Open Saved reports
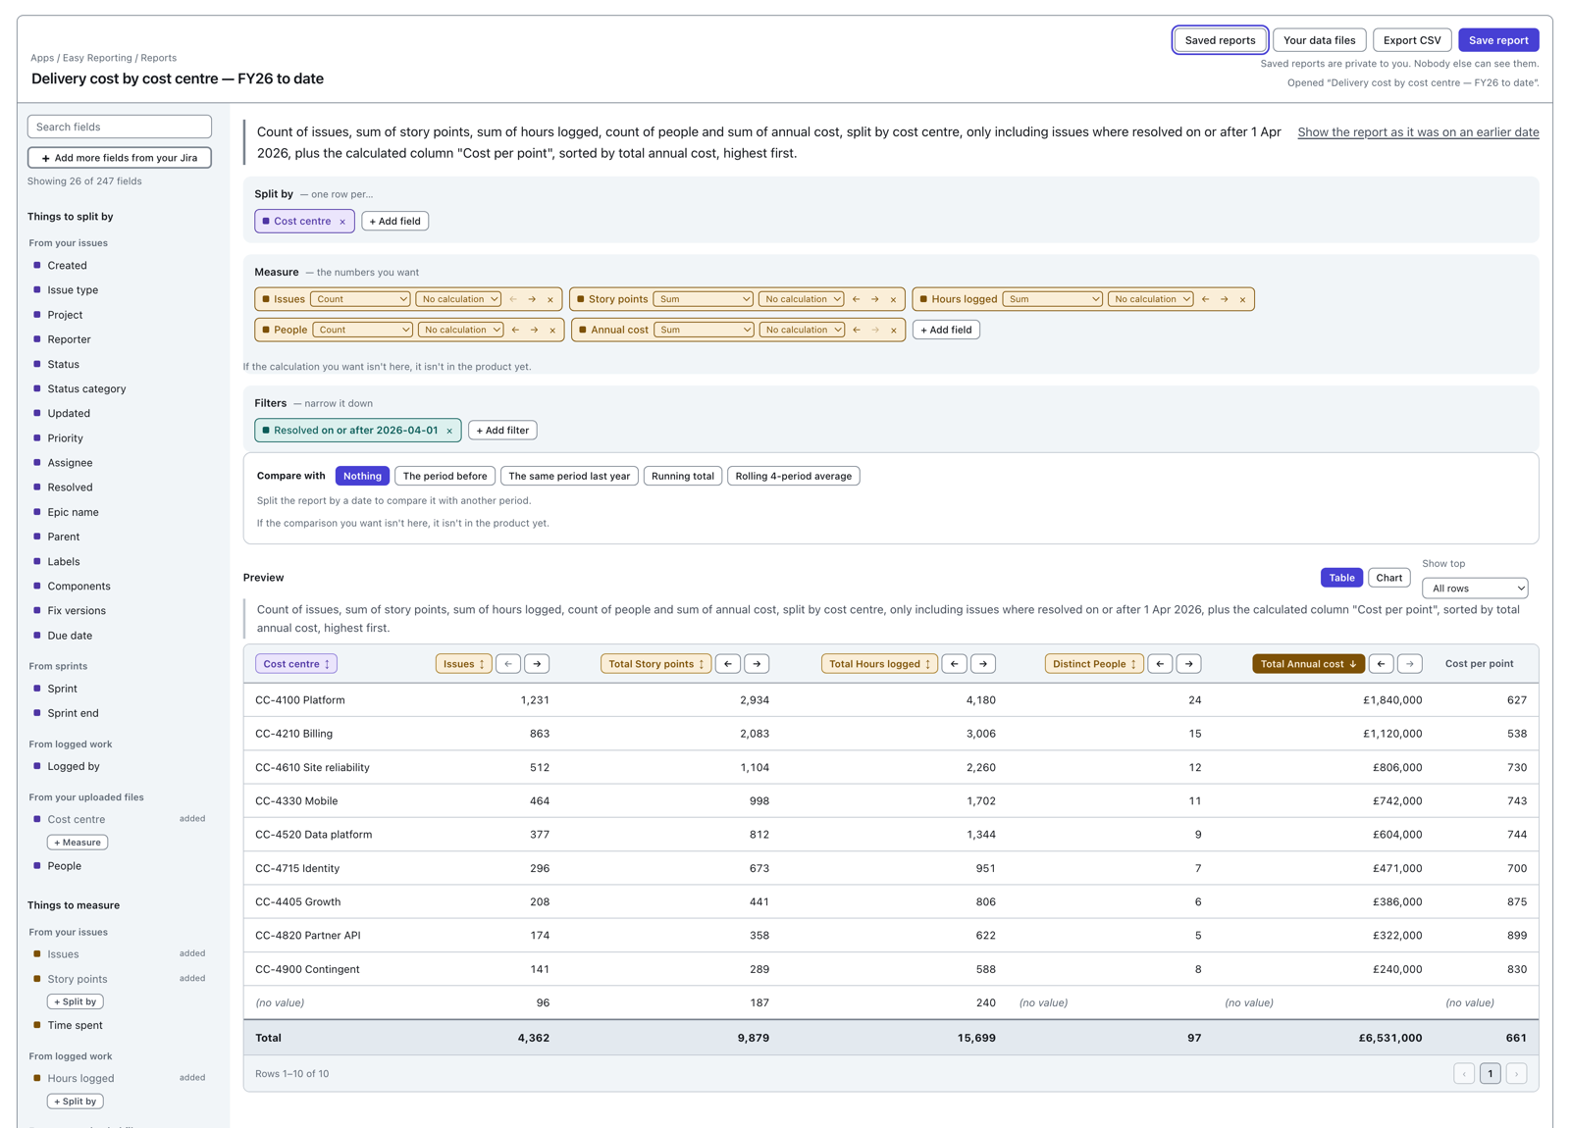This screenshot has height=1128, width=1570. click(1220, 40)
